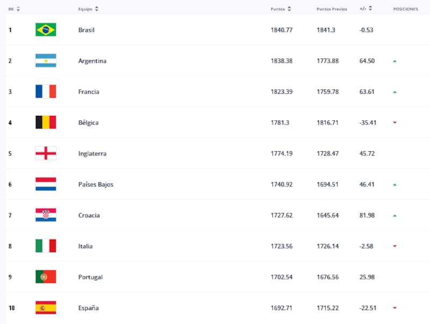Click the England flag icon
The image size is (430, 324).
[x=46, y=153]
